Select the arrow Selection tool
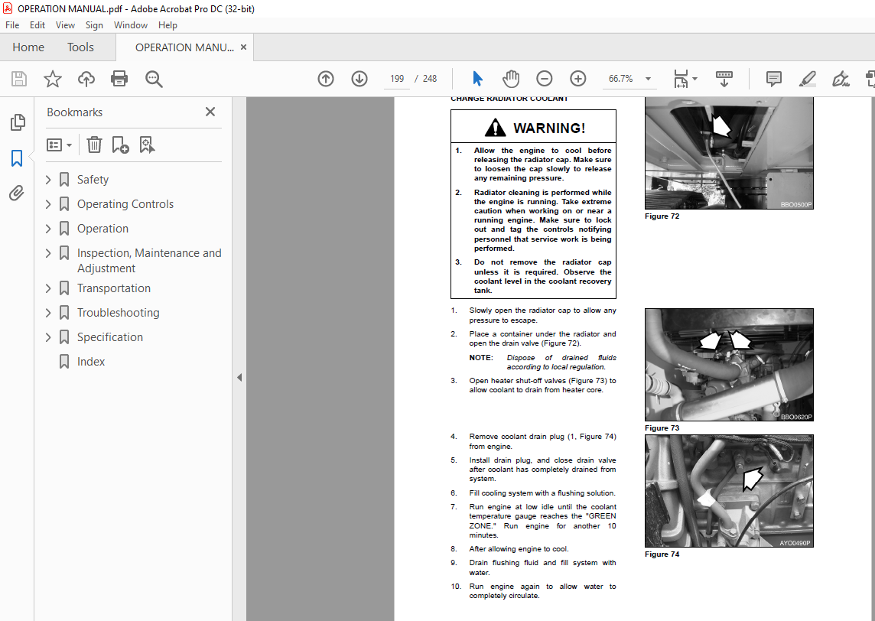The height and width of the screenshot is (621, 875). (477, 79)
